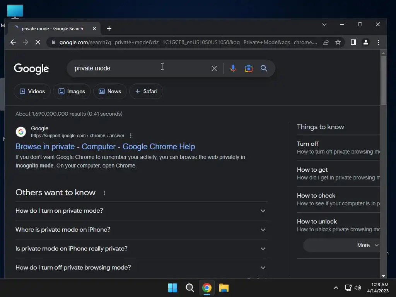Add the Safari filter chip
This screenshot has width=396, height=297.
[146, 91]
